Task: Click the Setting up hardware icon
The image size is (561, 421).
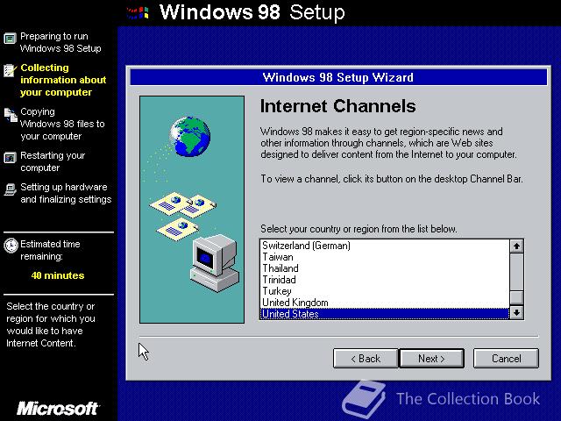Action: click(x=11, y=189)
